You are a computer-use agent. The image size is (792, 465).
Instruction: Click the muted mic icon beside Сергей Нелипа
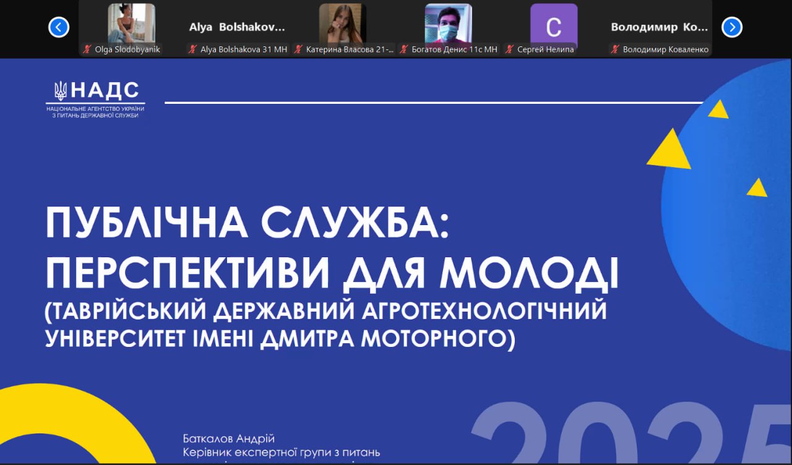click(510, 49)
